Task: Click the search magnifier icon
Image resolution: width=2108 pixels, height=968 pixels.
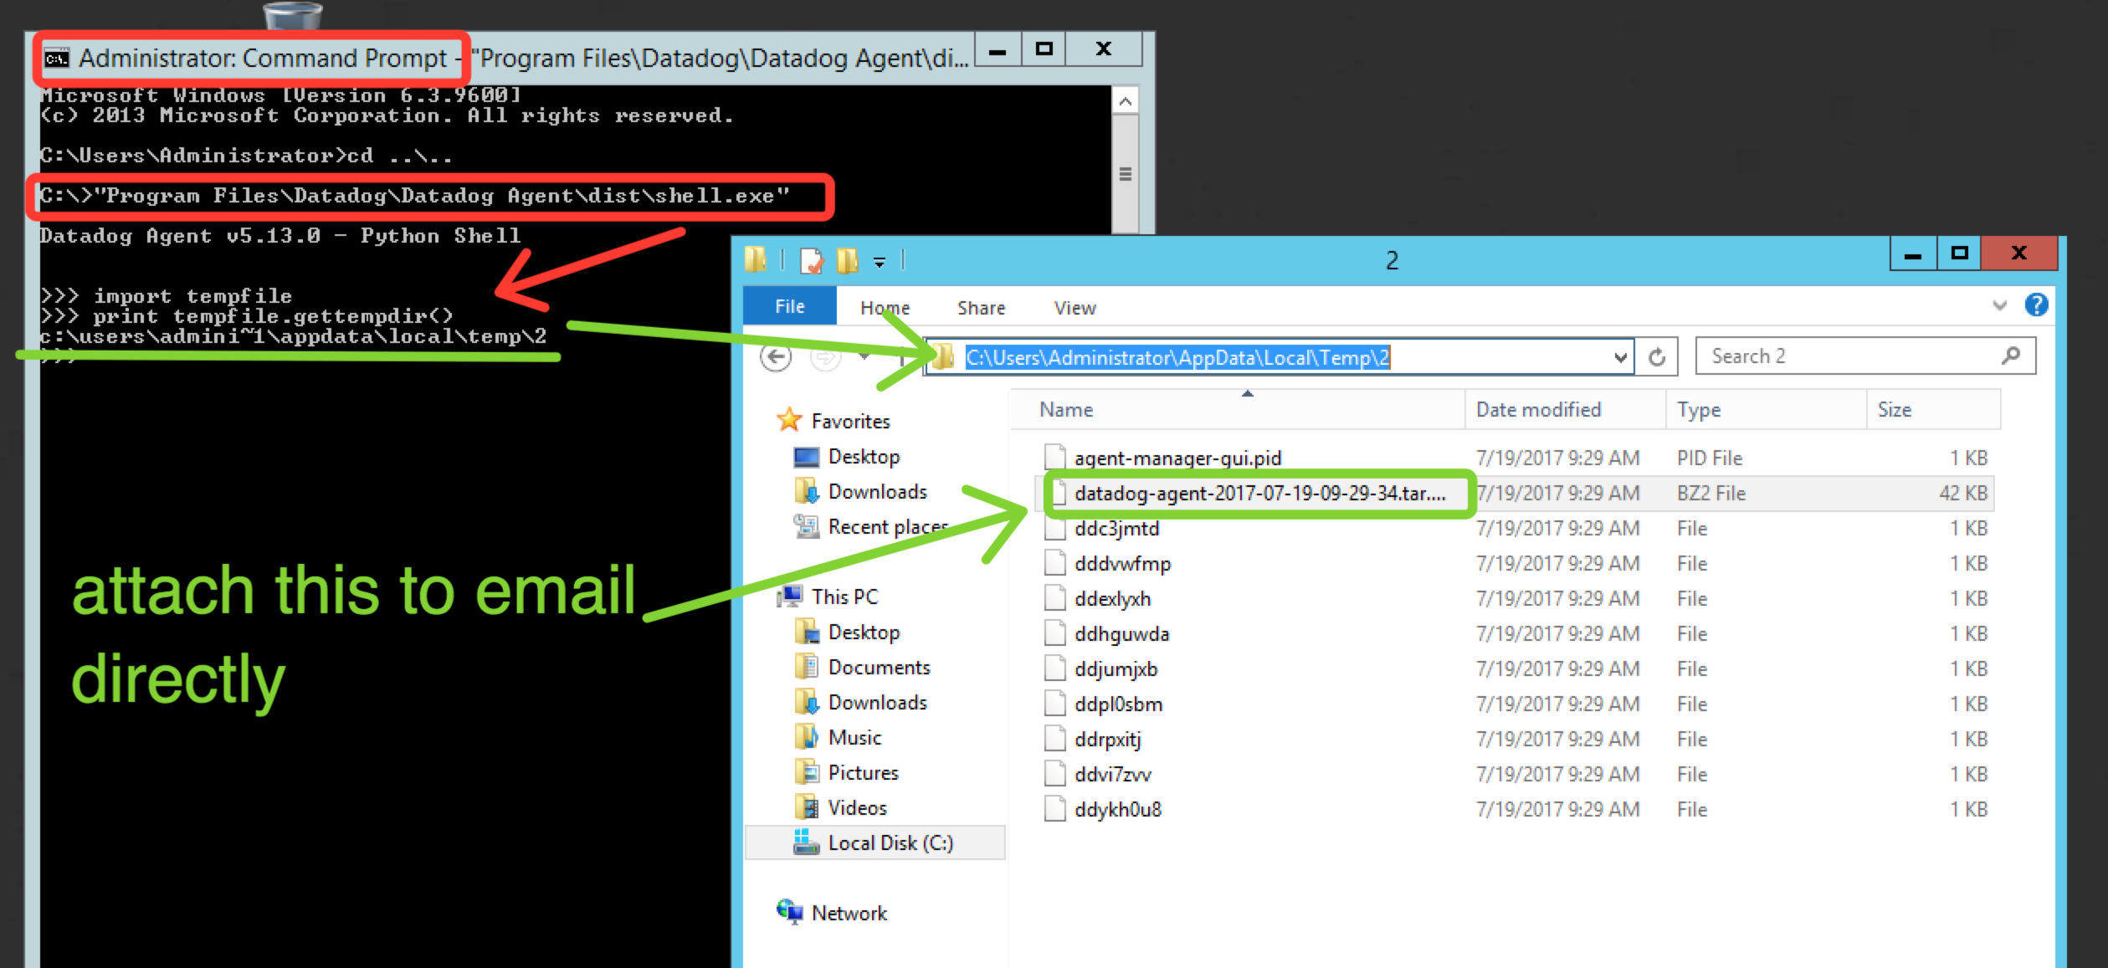Action: coord(2010,356)
